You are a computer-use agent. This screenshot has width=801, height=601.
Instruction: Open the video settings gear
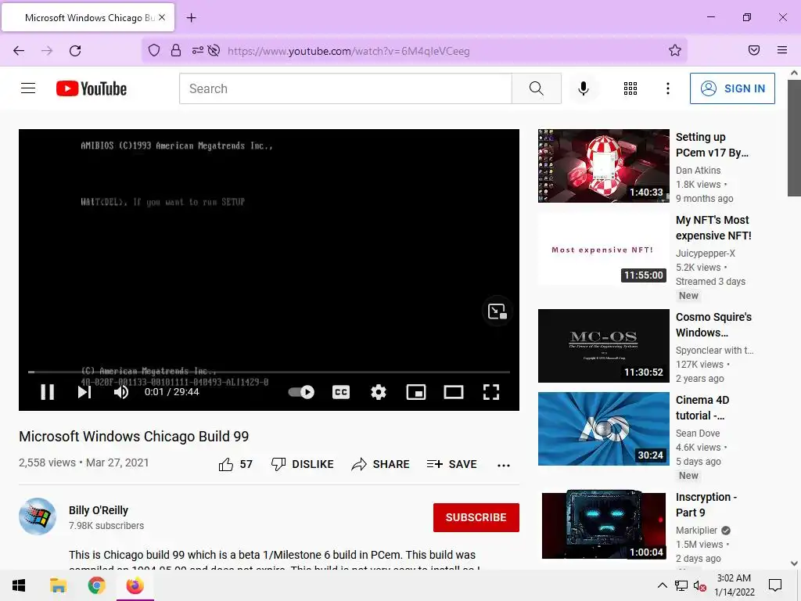pos(378,392)
